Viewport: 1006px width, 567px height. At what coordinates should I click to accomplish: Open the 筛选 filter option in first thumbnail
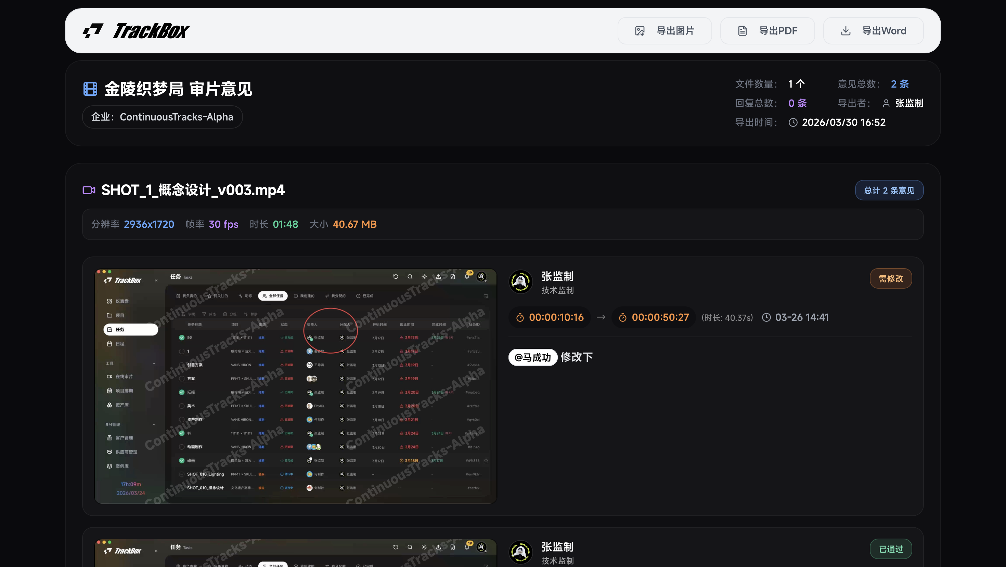click(x=209, y=314)
